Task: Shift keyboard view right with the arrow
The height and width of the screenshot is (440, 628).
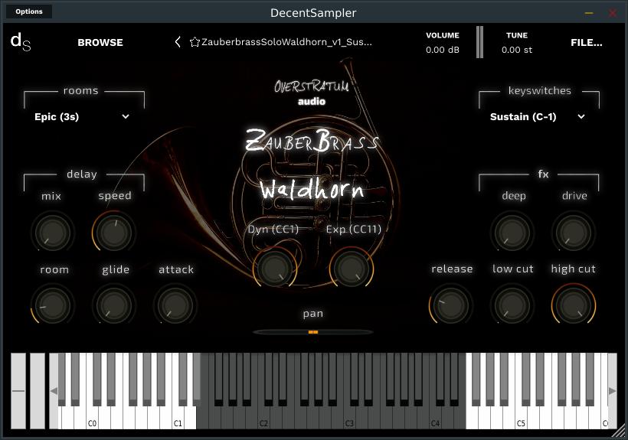Action: [613, 391]
